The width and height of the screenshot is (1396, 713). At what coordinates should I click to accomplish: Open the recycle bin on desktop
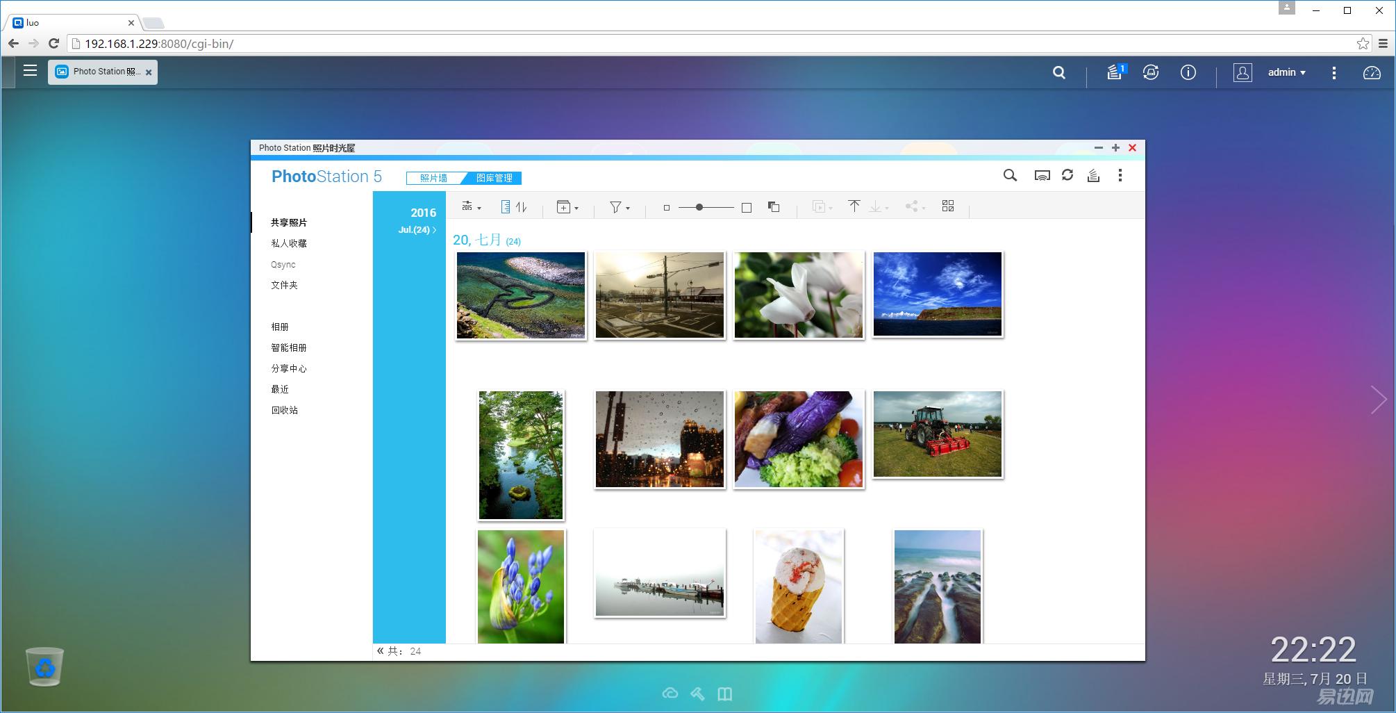45,666
